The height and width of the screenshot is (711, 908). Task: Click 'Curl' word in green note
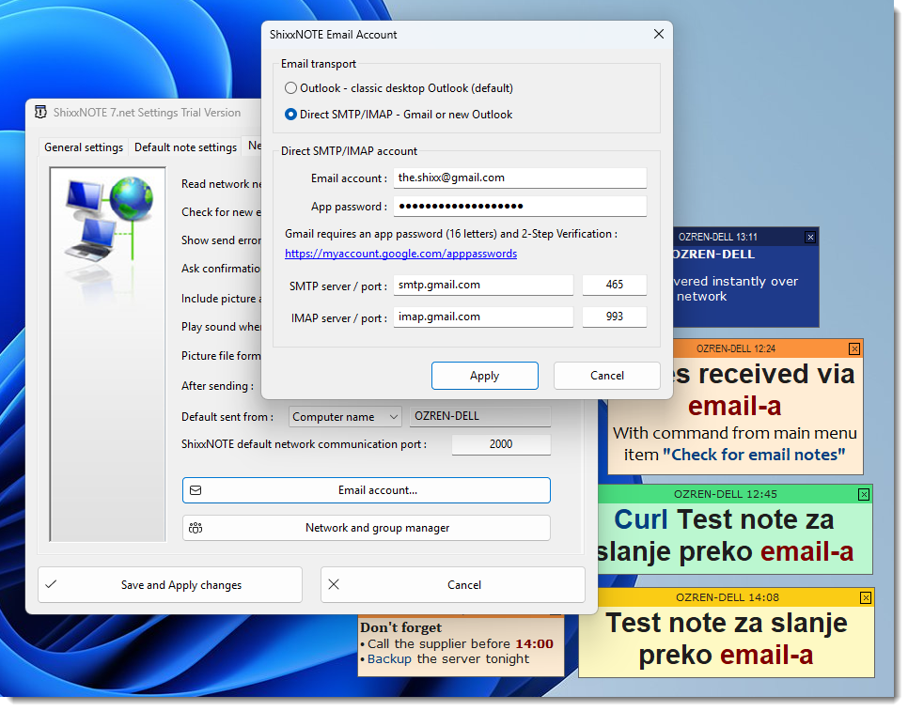(x=641, y=519)
